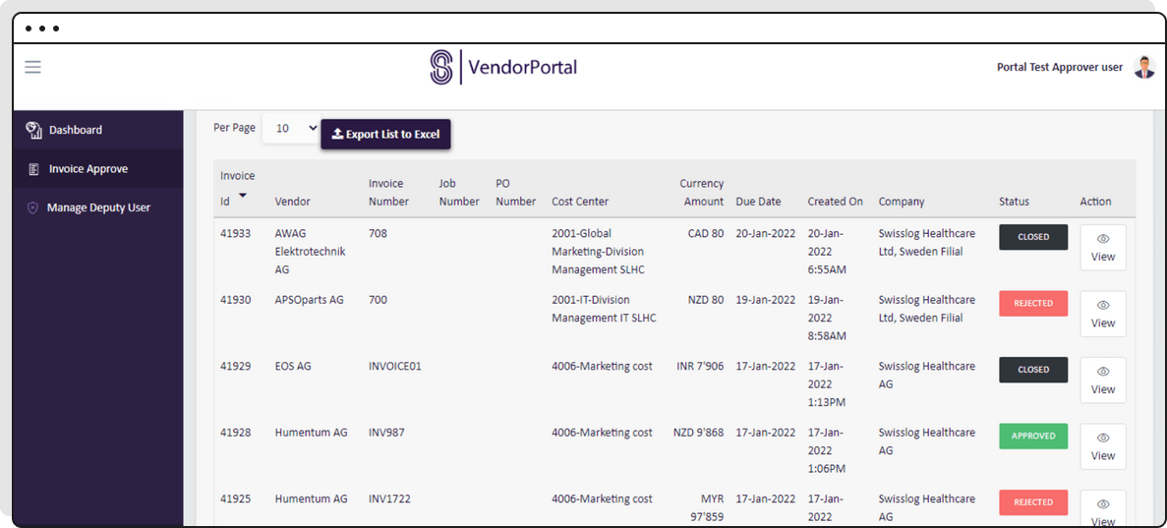The width and height of the screenshot is (1167, 528).
Task: View invoice 41928 from Humentum AG
Action: pyautogui.click(x=1103, y=446)
